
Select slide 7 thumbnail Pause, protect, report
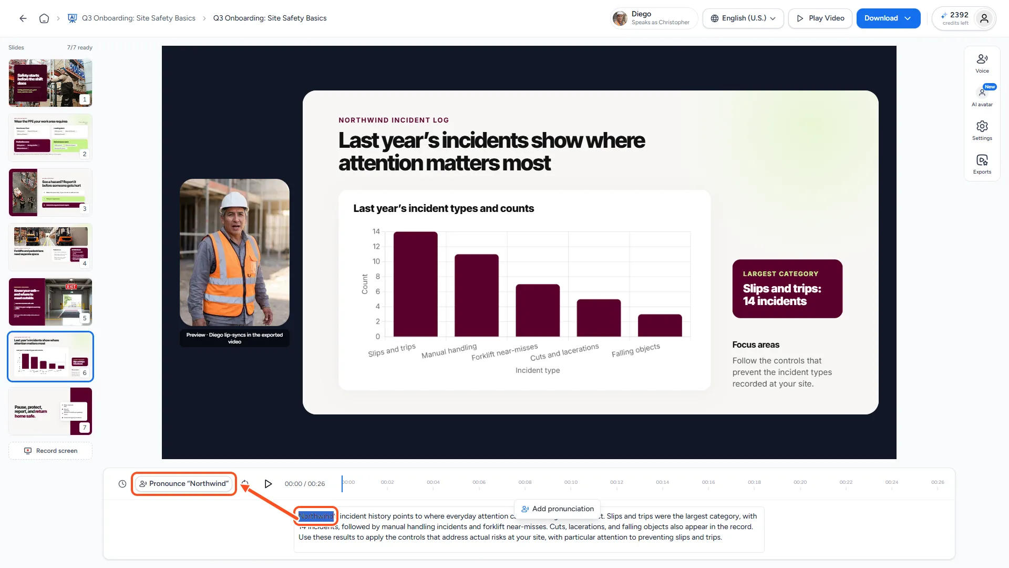pyautogui.click(x=50, y=411)
